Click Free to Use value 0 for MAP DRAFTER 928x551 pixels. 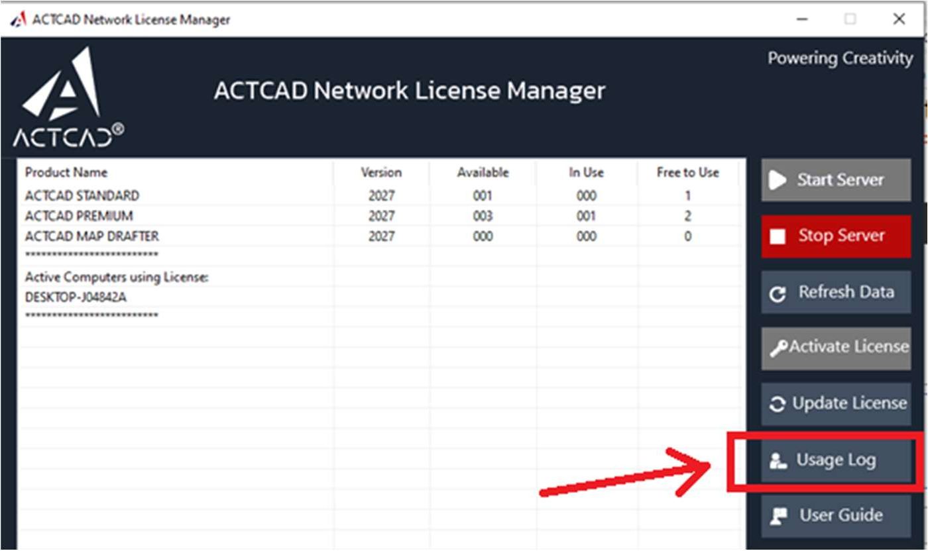pyautogui.click(x=687, y=236)
